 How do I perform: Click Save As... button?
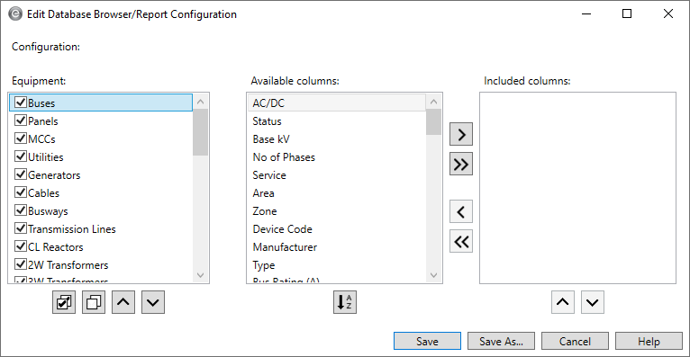click(x=501, y=341)
